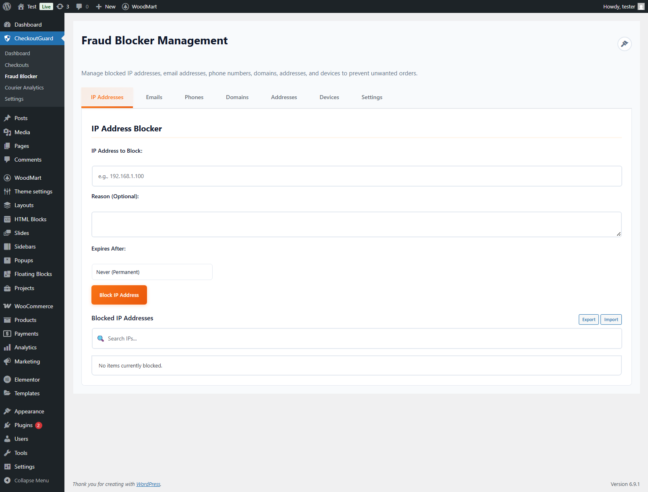The image size is (648, 492).
Task: Open the Users menu item
Action: point(32,439)
